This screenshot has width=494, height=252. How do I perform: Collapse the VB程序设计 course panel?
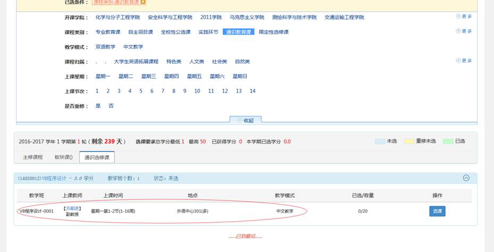(x=466, y=179)
